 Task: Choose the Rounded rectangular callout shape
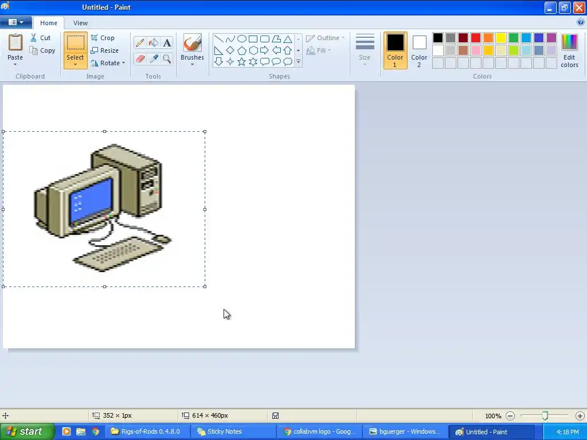(265, 62)
